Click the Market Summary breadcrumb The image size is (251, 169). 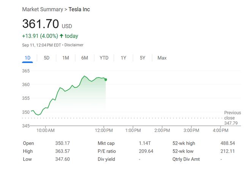(42, 9)
